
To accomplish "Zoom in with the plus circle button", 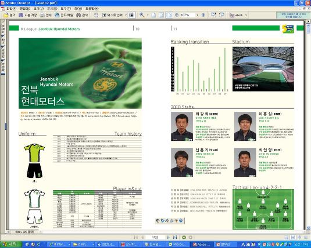I will [203, 15].
